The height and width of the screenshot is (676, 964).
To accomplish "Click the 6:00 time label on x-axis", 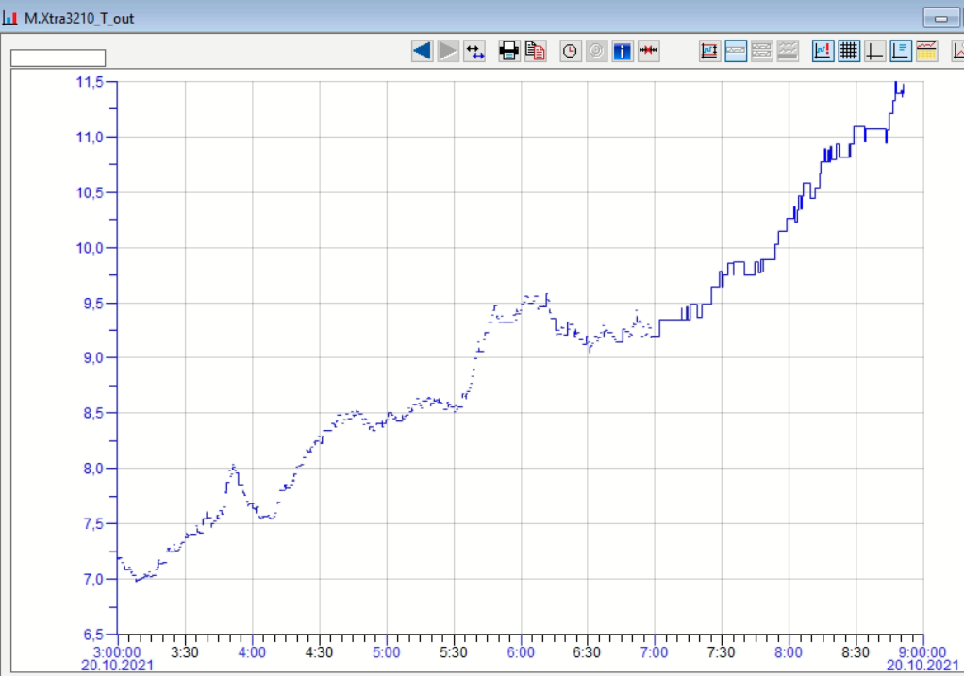I will click(521, 652).
